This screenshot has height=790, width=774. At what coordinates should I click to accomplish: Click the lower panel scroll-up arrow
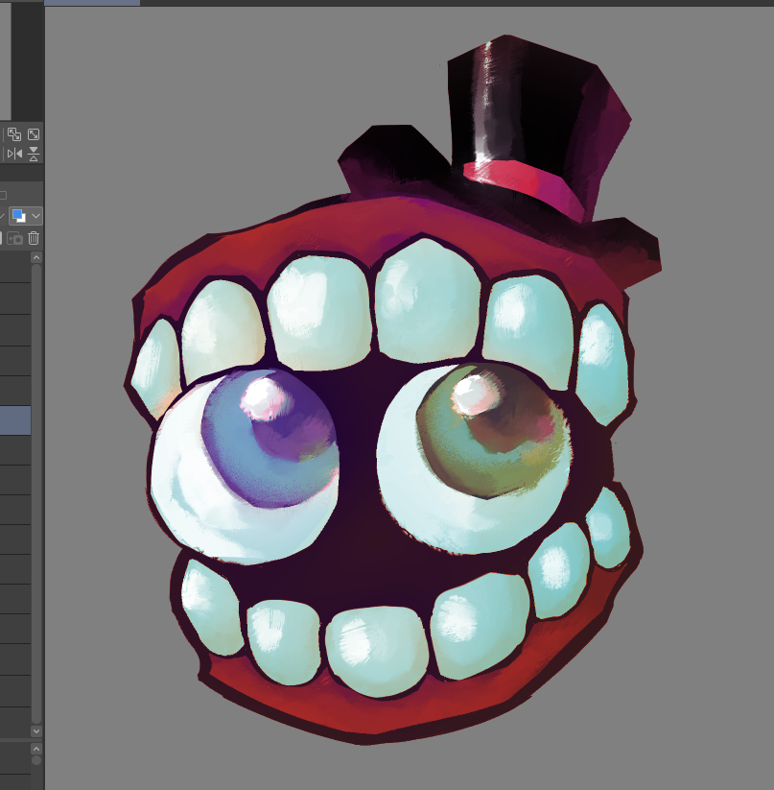36,749
